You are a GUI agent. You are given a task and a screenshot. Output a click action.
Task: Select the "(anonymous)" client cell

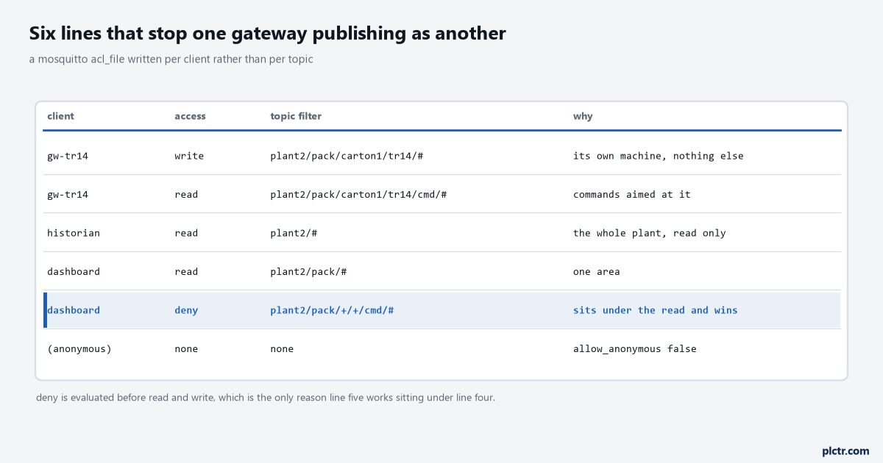79,349
